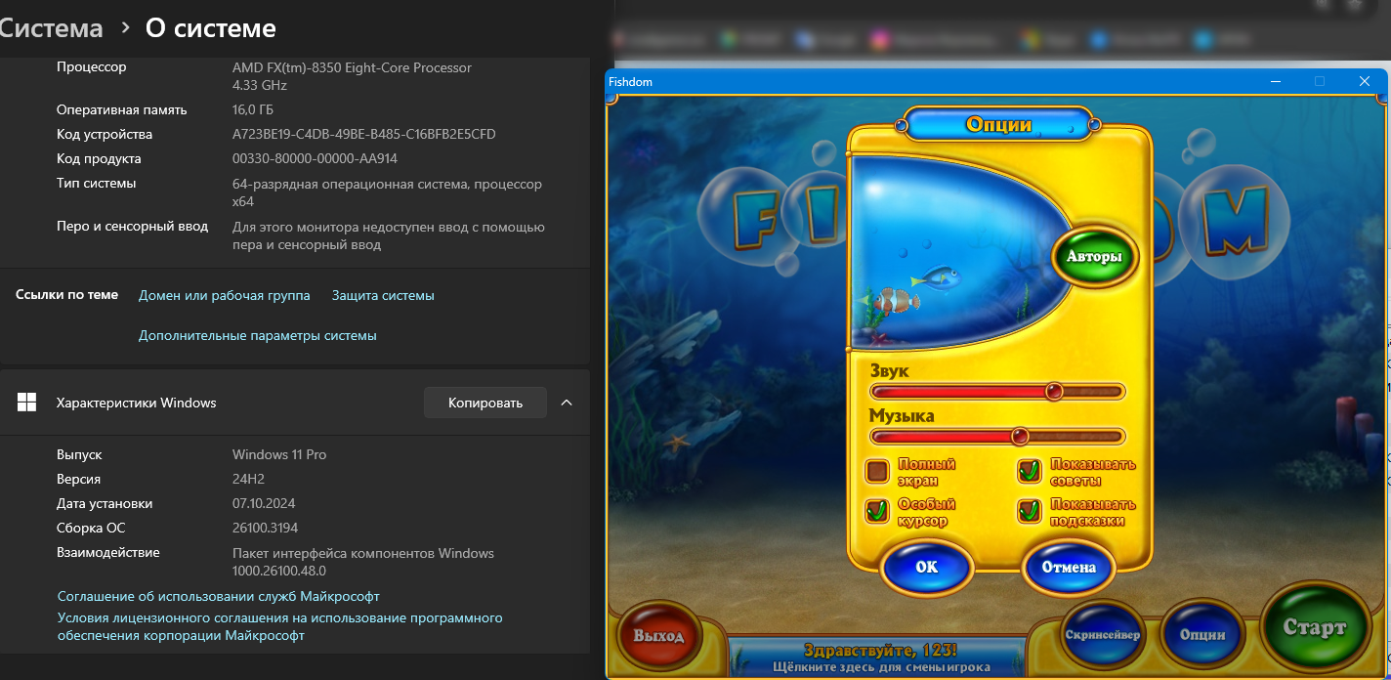Click Отмена button in Fishdom options
The height and width of the screenshot is (680, 1391).
click(x=1069, y=568)
